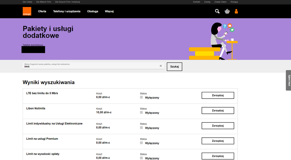
Task: Open the user account icon
Action: click(x=236, y=11)
